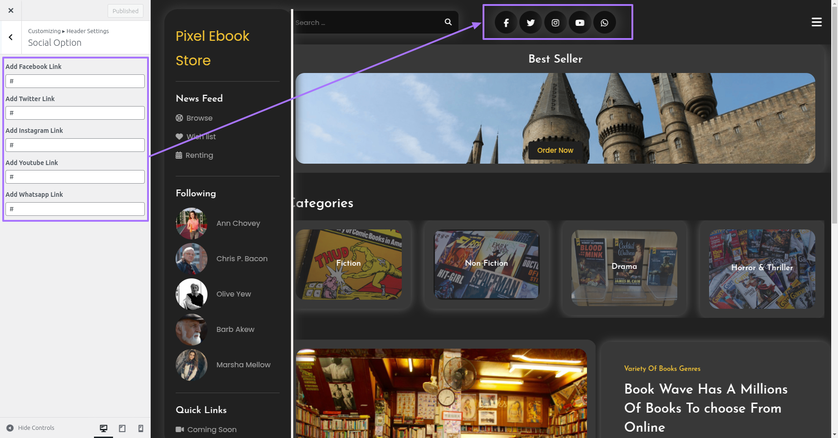
Task: Open the Twitter social icon
Action: (x=530, y=23)
